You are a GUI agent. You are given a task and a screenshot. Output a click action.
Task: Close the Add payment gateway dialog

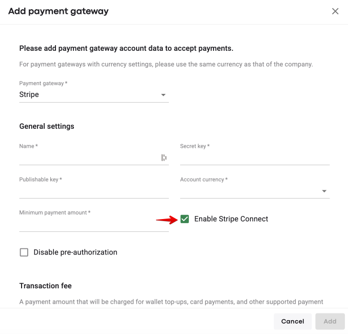pos(335,11)
